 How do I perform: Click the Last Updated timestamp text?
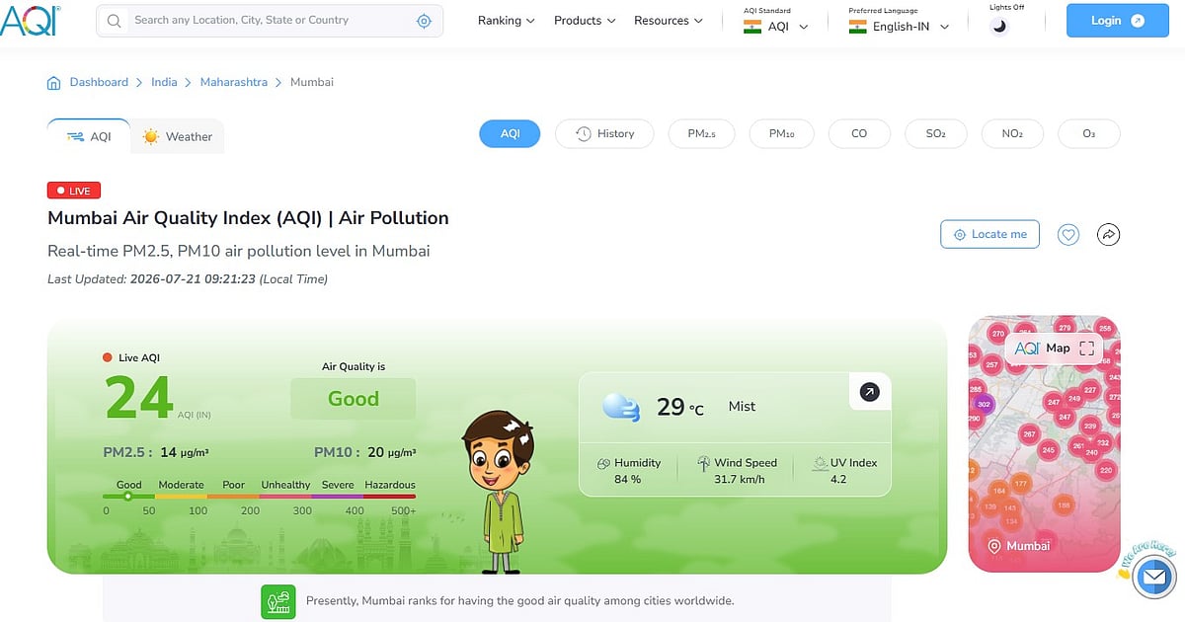pyautogui.click(x=188, y=279)
